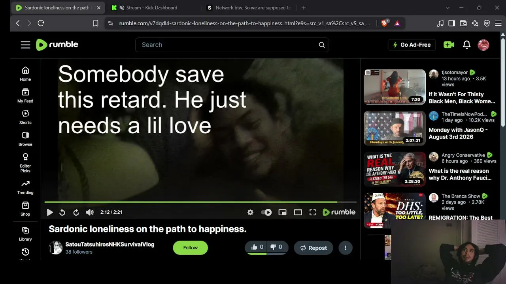Open SatouTatsuhirosNHKSurvivalVlog channel name link
Screen dimensions: 506x284
[x=110, y=245]
